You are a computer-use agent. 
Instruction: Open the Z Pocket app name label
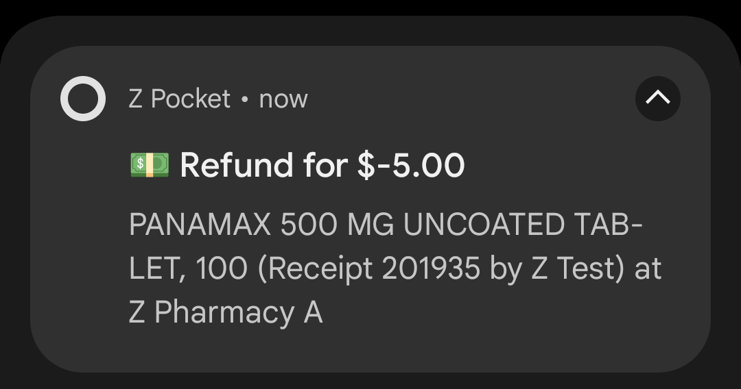(x=180, y=99)
